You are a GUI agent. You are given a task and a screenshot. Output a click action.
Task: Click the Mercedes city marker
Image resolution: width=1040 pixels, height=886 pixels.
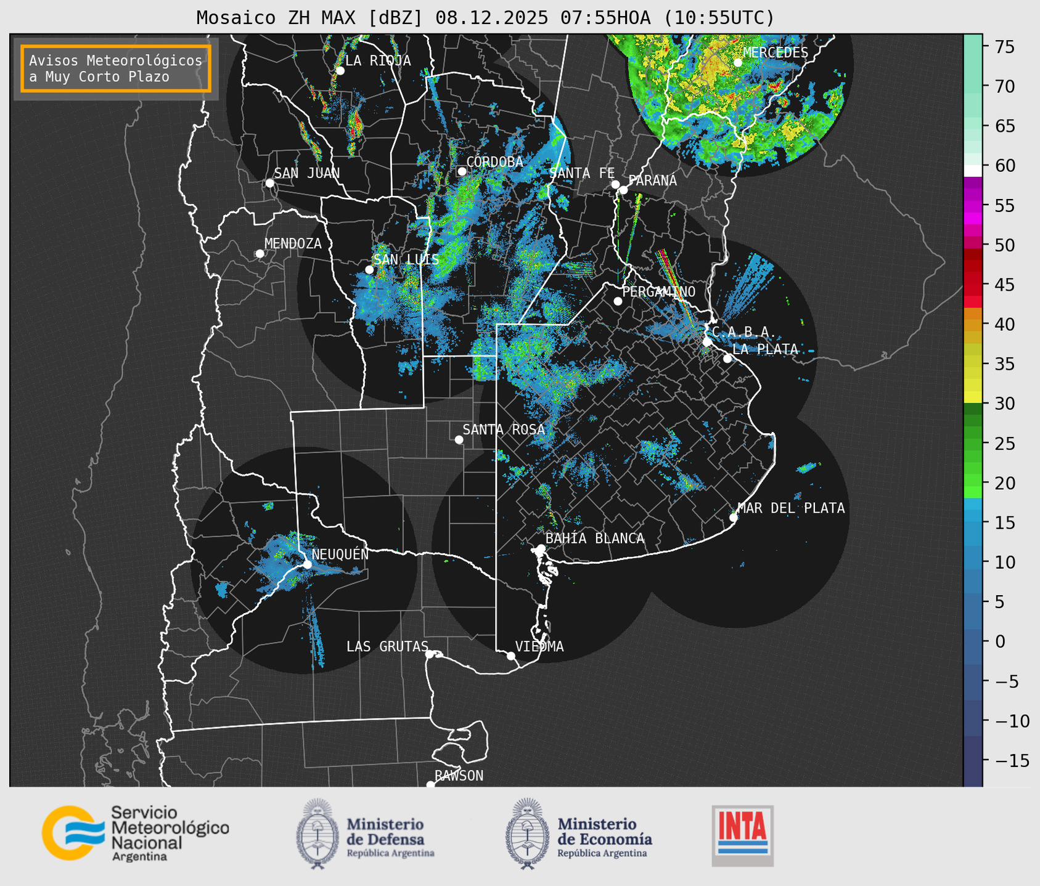(737, 63)
